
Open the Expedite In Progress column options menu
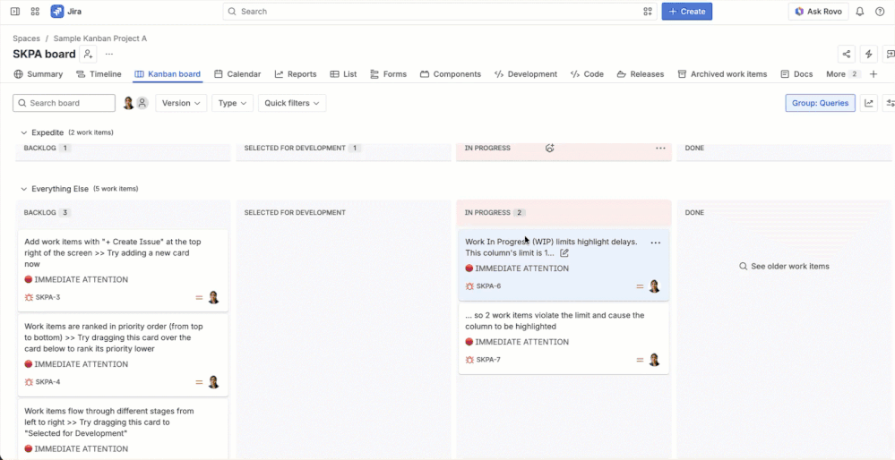coord(660,149)
